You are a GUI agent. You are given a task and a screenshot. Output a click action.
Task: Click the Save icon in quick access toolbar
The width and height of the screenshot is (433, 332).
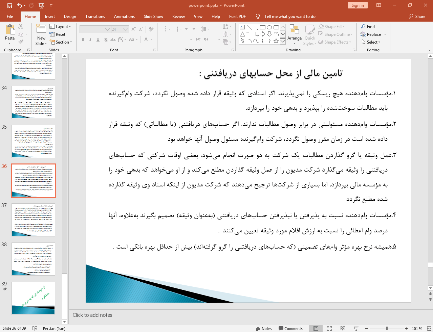pyautogui.click(x=9, y=5)
